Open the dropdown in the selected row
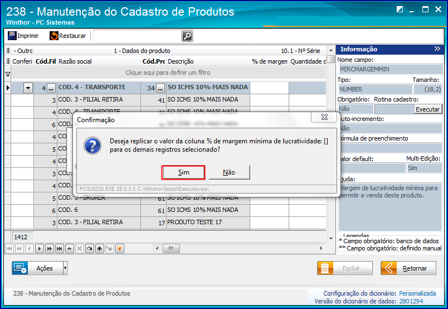Viewport: 448px width, 309px height. (x=28, y=88)
